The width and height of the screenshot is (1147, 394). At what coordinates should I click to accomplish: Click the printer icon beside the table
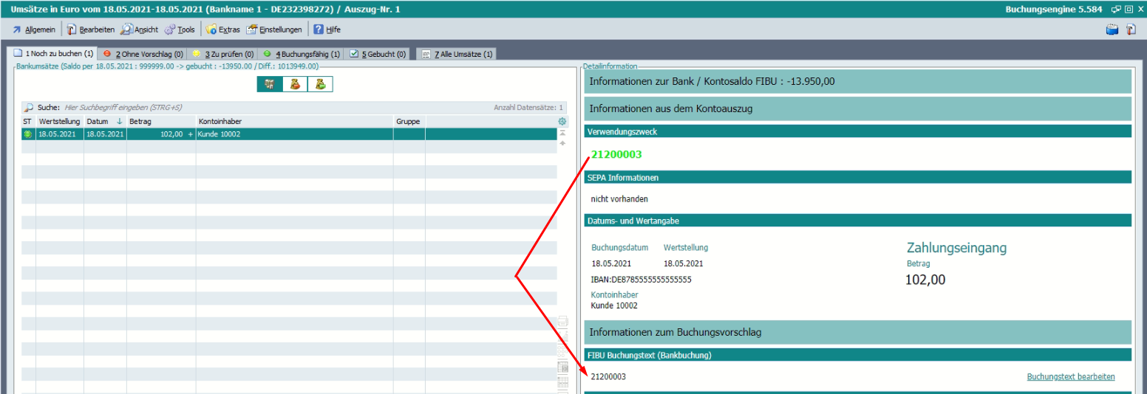[x=562, y=321]
